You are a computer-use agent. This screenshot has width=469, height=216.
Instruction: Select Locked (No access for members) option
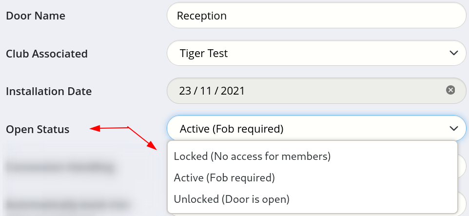(252, 157)
